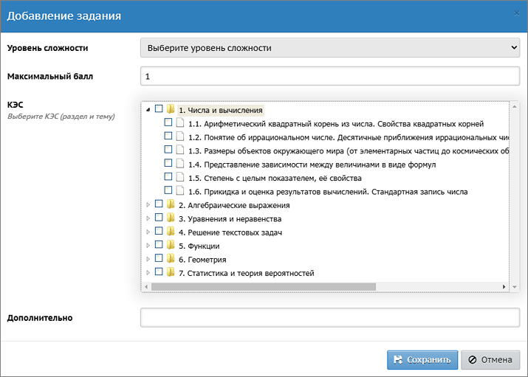
Task: Expand the Геометрия tree node
Action: tap(148, 260)
